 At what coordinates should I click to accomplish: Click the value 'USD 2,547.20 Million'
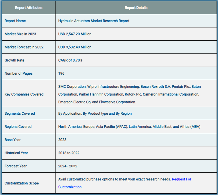75,34
